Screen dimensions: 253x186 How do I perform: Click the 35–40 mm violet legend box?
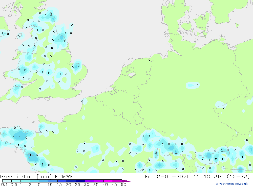99,181
